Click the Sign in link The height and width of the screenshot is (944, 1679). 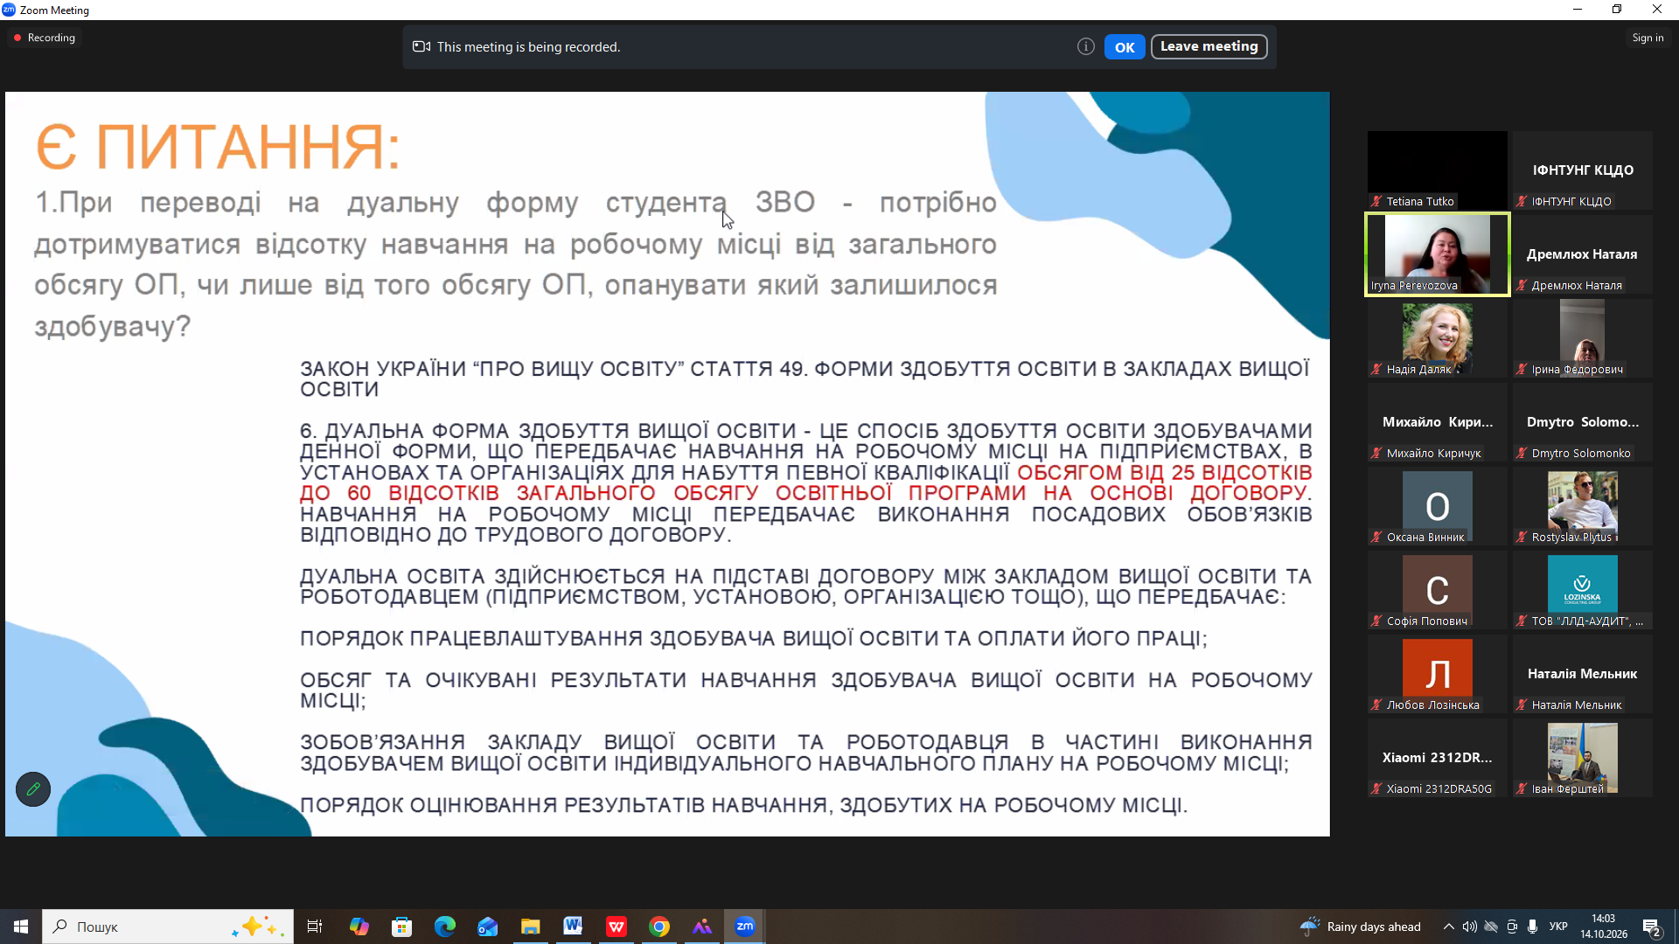point(1648,38)
